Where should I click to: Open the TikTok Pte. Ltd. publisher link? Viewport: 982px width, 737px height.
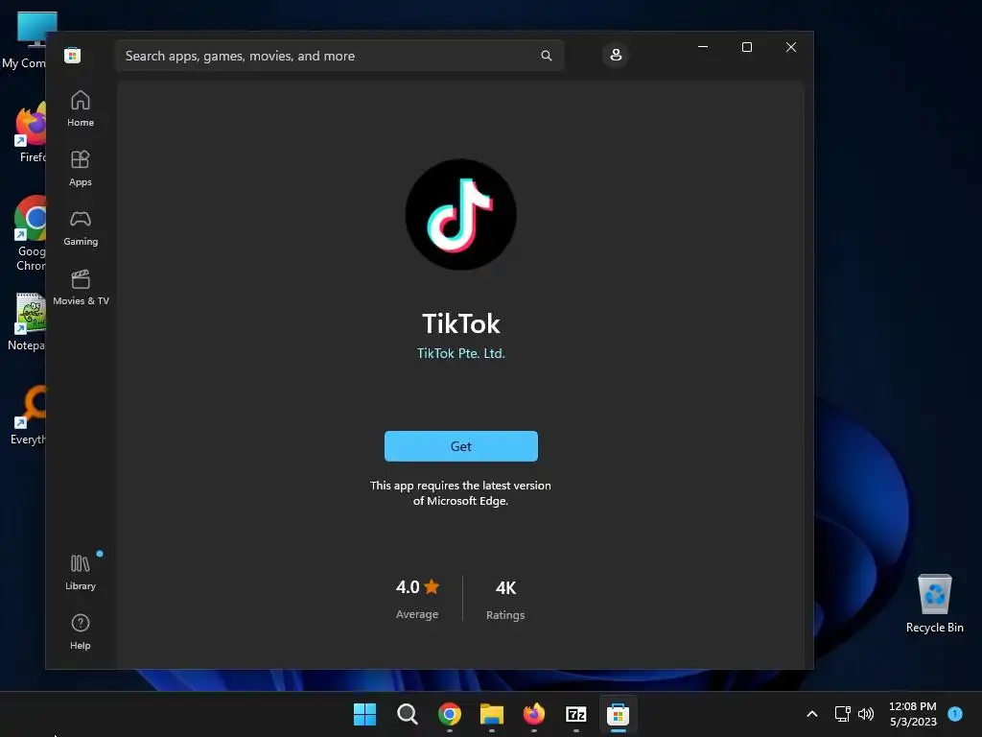461,353
